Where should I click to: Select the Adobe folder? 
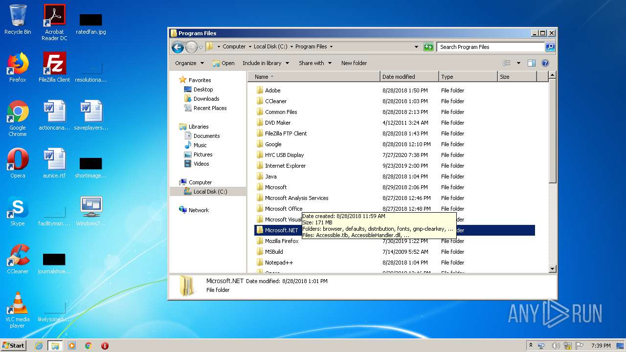(272, 90)
